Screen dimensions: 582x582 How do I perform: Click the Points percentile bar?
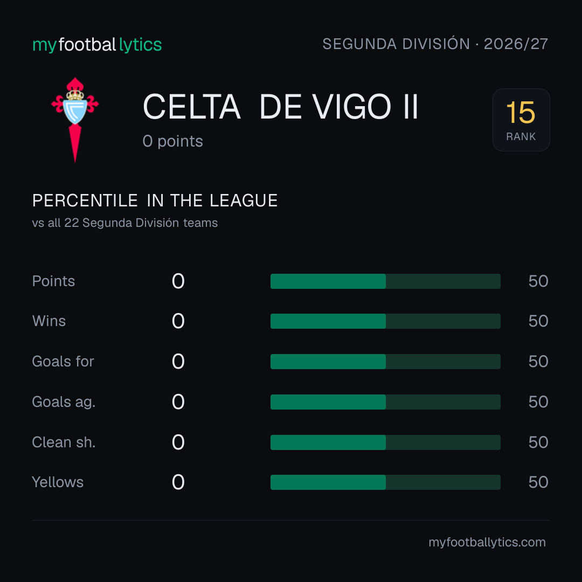coord(385,281)
